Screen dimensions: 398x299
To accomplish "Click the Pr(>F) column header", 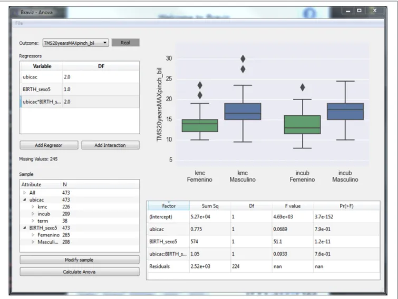I will pyautogui.click(x=347, y=206).
